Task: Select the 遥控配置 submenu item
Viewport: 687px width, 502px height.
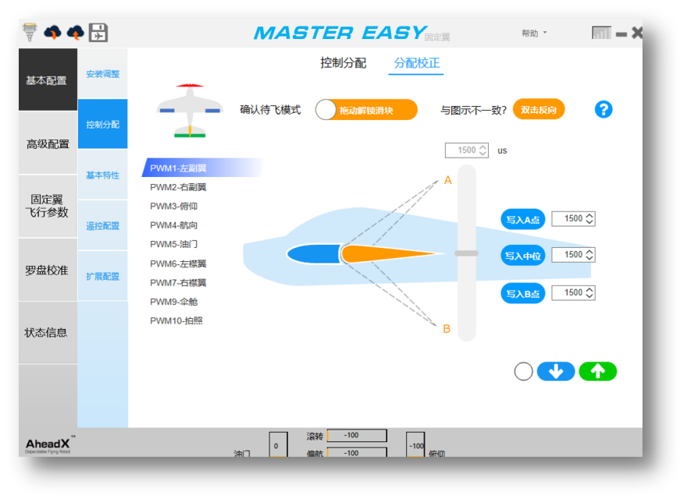Action: click(x=102, y=226)
